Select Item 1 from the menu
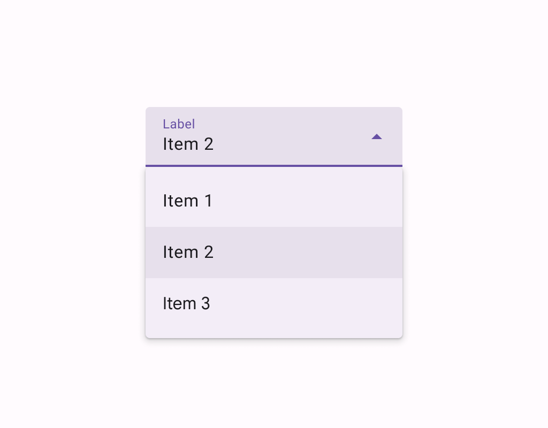Screen dimensions: 548x428 tap(274, 201)
